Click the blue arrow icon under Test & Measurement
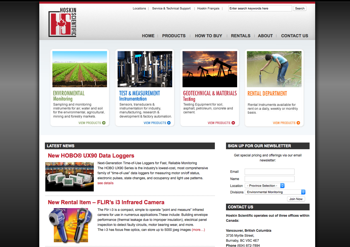This screenshot has height=247, width=350. point(169,123)
